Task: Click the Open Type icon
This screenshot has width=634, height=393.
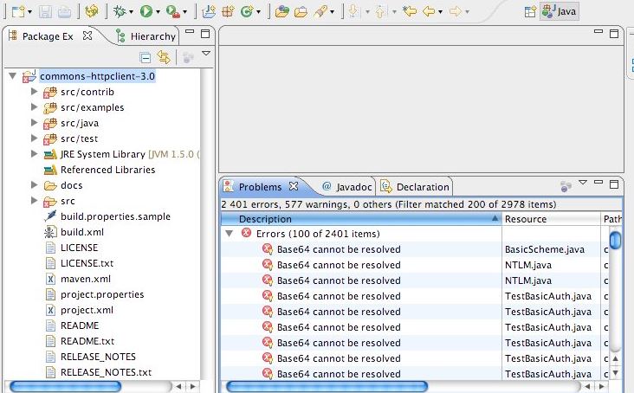Action: pos(281,11)
